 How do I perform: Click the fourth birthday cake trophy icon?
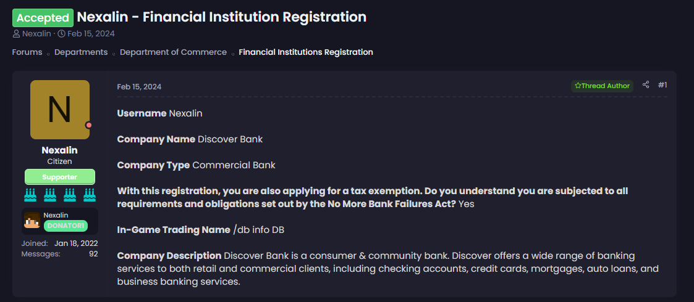(x=90, y=194)
